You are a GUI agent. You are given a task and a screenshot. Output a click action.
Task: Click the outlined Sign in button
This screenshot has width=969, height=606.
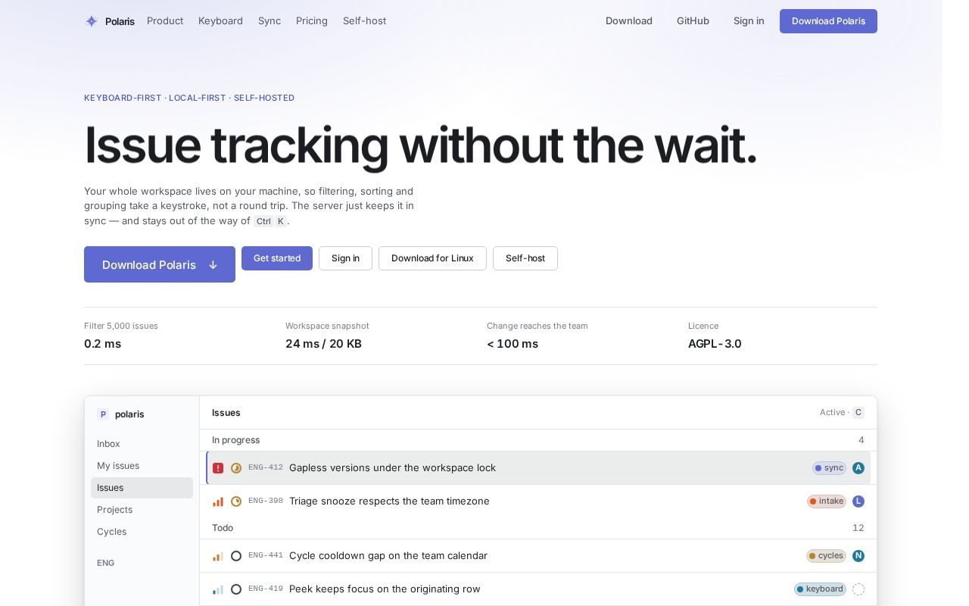345,258
